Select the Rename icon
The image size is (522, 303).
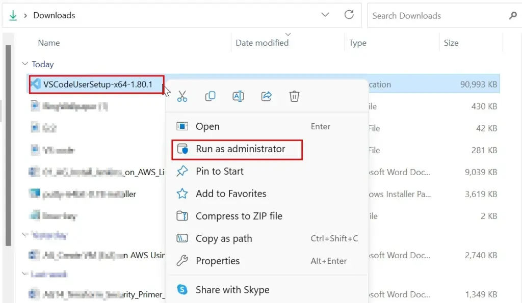pyautogui.click(x=238, y=96)
